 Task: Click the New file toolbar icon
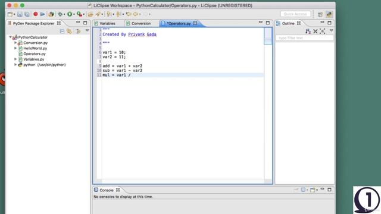pos(10,14)
